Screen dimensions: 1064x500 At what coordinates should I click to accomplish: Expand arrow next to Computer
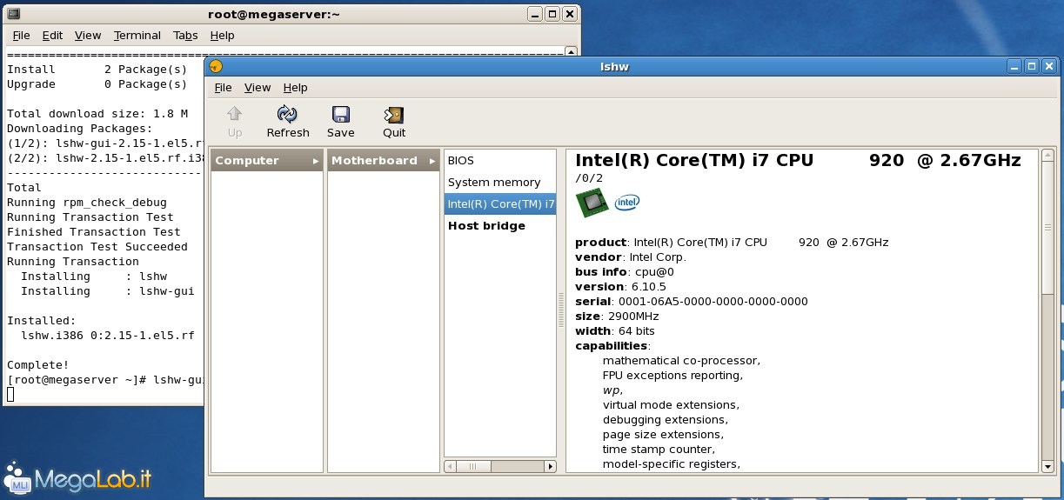[x=316, y=161]
